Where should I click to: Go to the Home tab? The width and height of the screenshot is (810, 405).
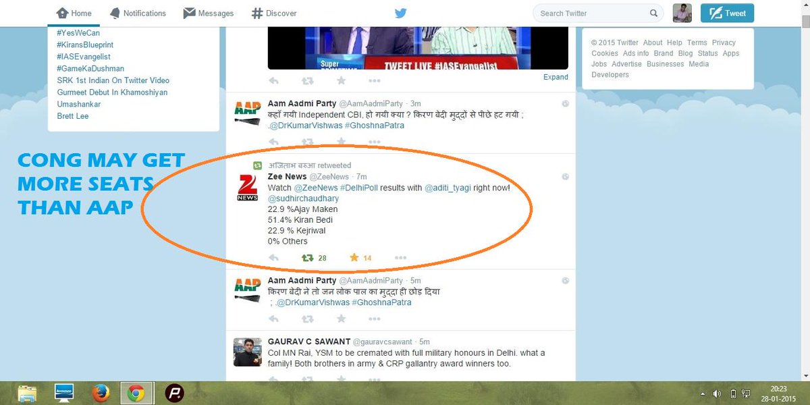pos(74,13)
